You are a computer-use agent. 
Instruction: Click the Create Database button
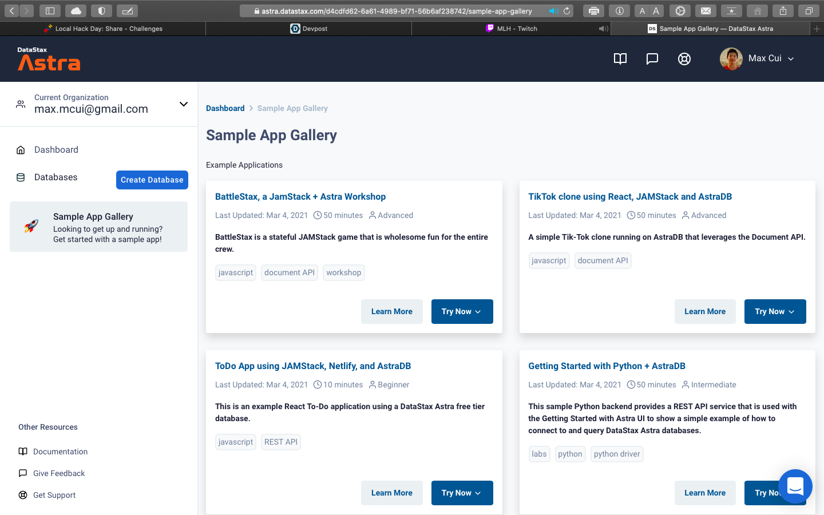pyautogui.click(x=152, y=180)
